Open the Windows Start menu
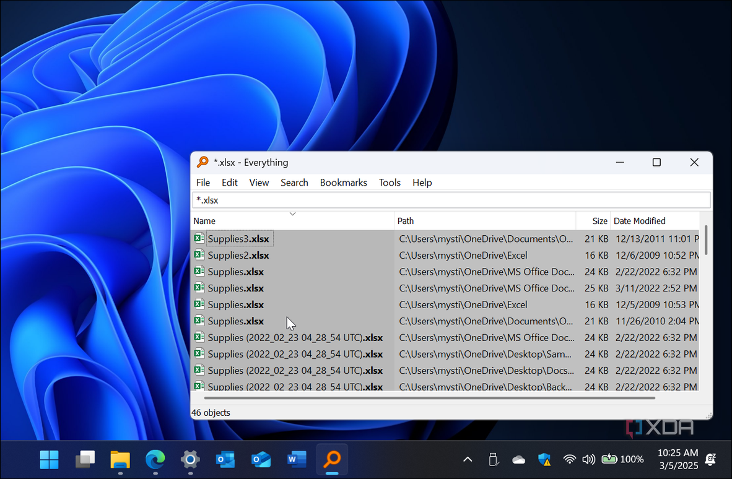The width and height of the screenshot is (732, 479). tap(49, 460)
